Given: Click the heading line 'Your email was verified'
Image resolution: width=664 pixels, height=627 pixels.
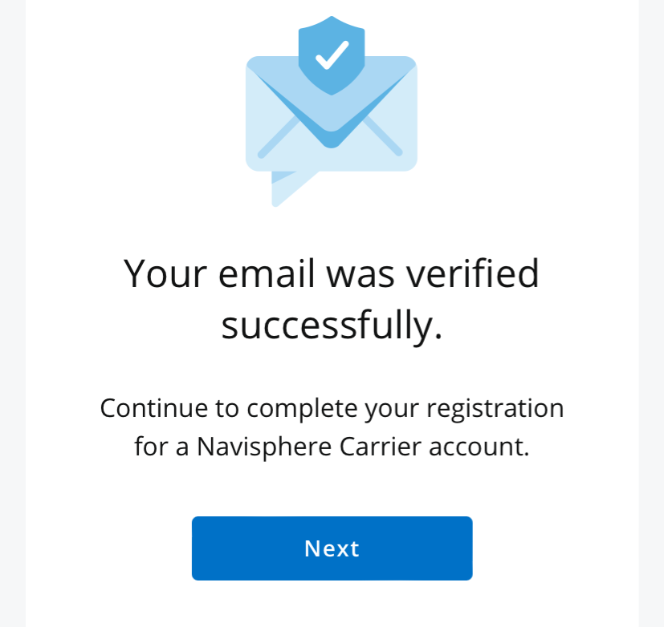Looking at the screenshot, I should (332, 275).
